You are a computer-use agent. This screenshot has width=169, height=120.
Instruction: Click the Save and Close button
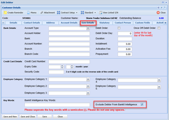(28, 116)
